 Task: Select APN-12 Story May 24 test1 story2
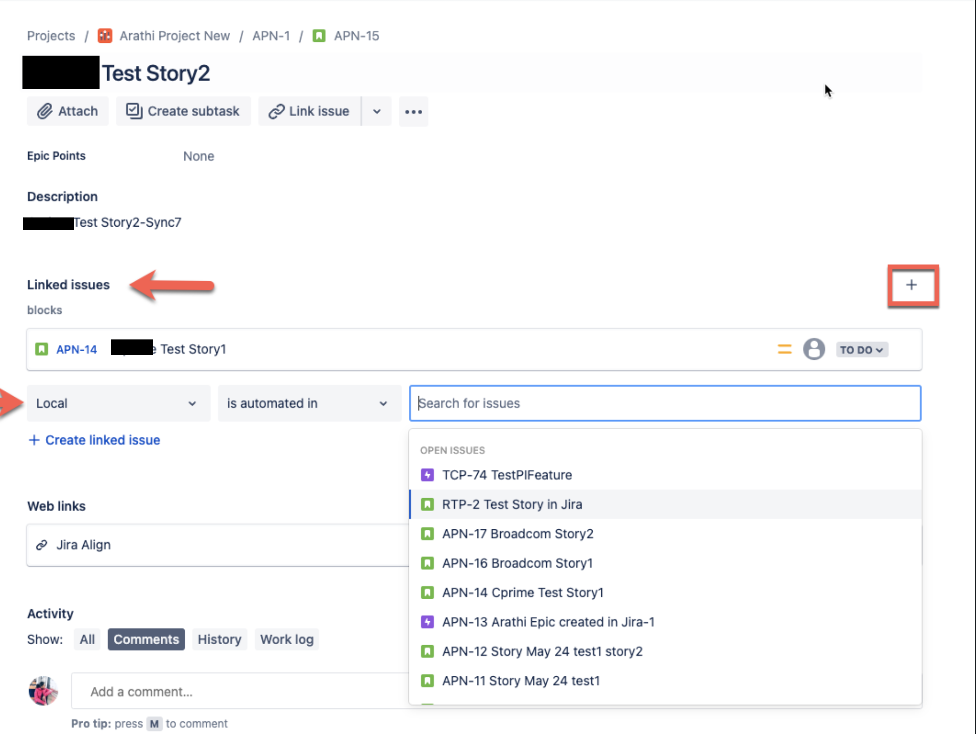(x=665, y=651)
